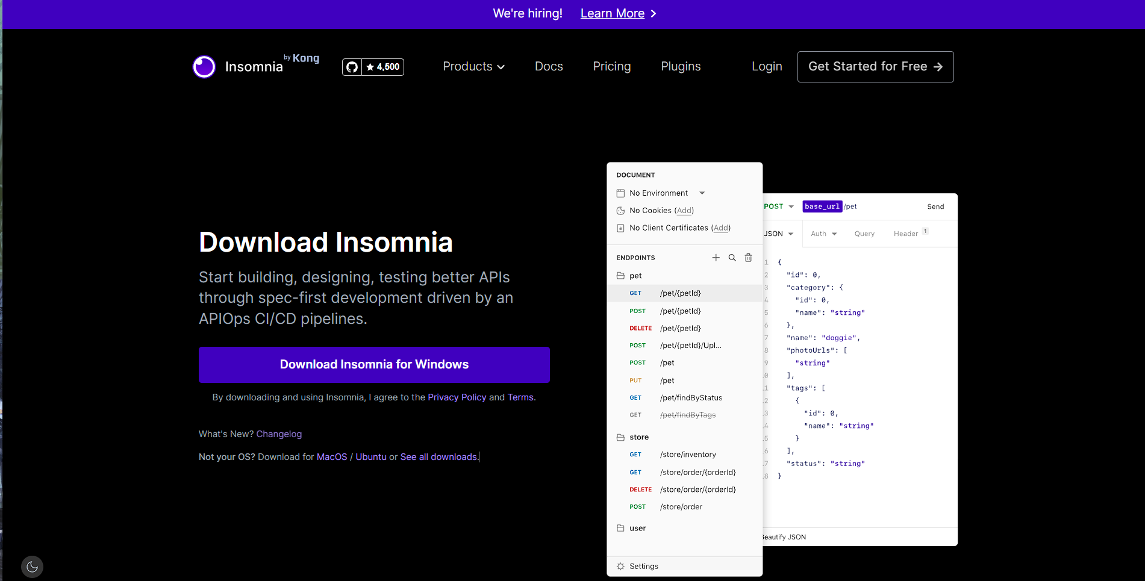Open See all downloads link
This screenshot has height=581, width=1145.
point(438,457)
